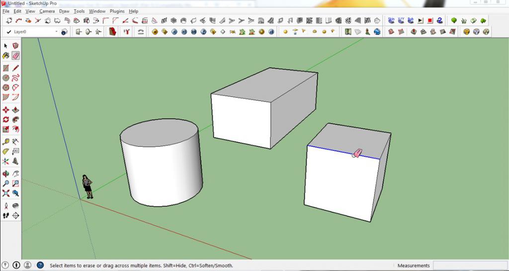Click the Zoom Extents tool

pyautogui.click(x=6, y=193)
